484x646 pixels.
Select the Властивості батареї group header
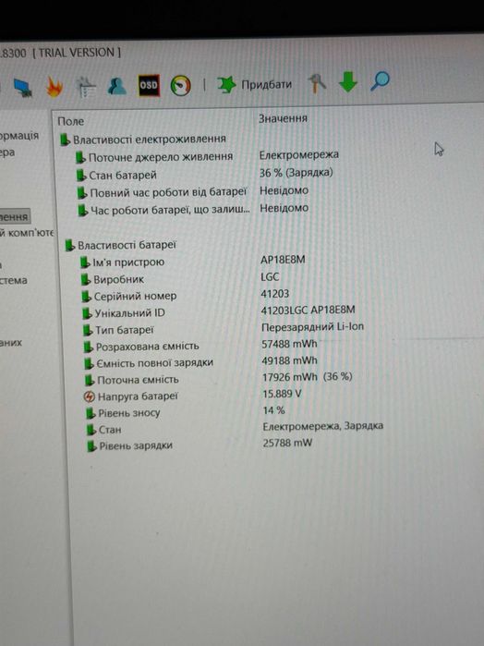pos(121,246)
